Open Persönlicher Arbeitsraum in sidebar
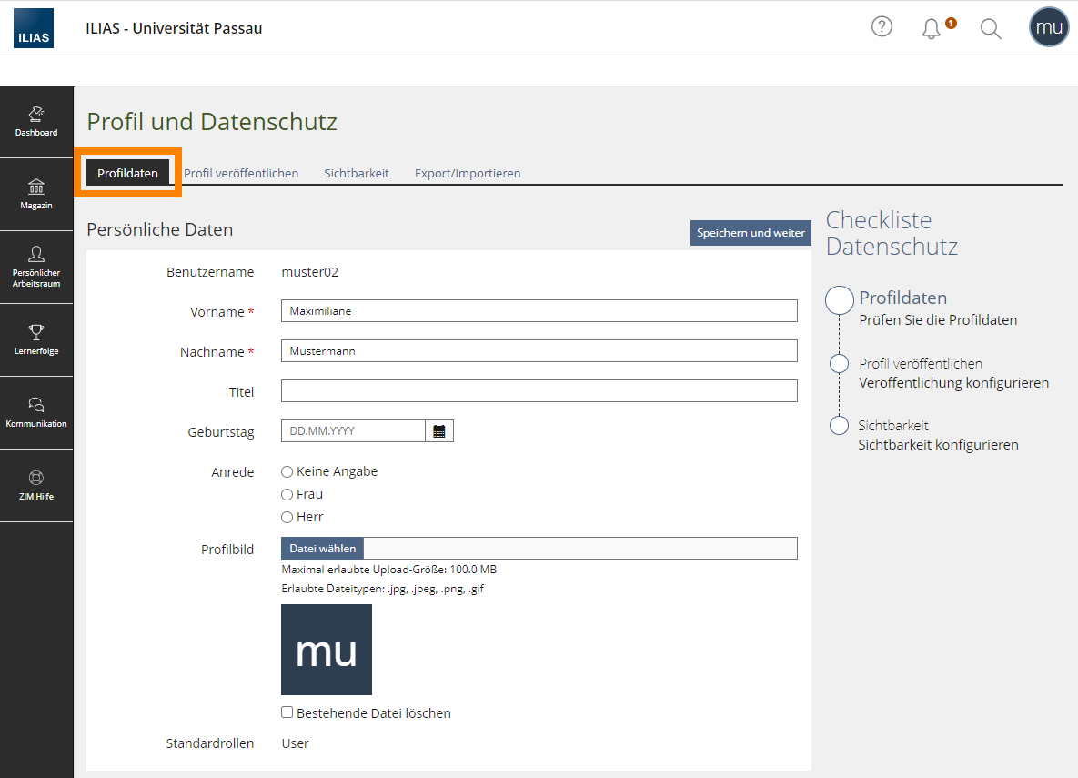Image resolution: width=1078 pixels, height=778 pixels. coord(36,268)
